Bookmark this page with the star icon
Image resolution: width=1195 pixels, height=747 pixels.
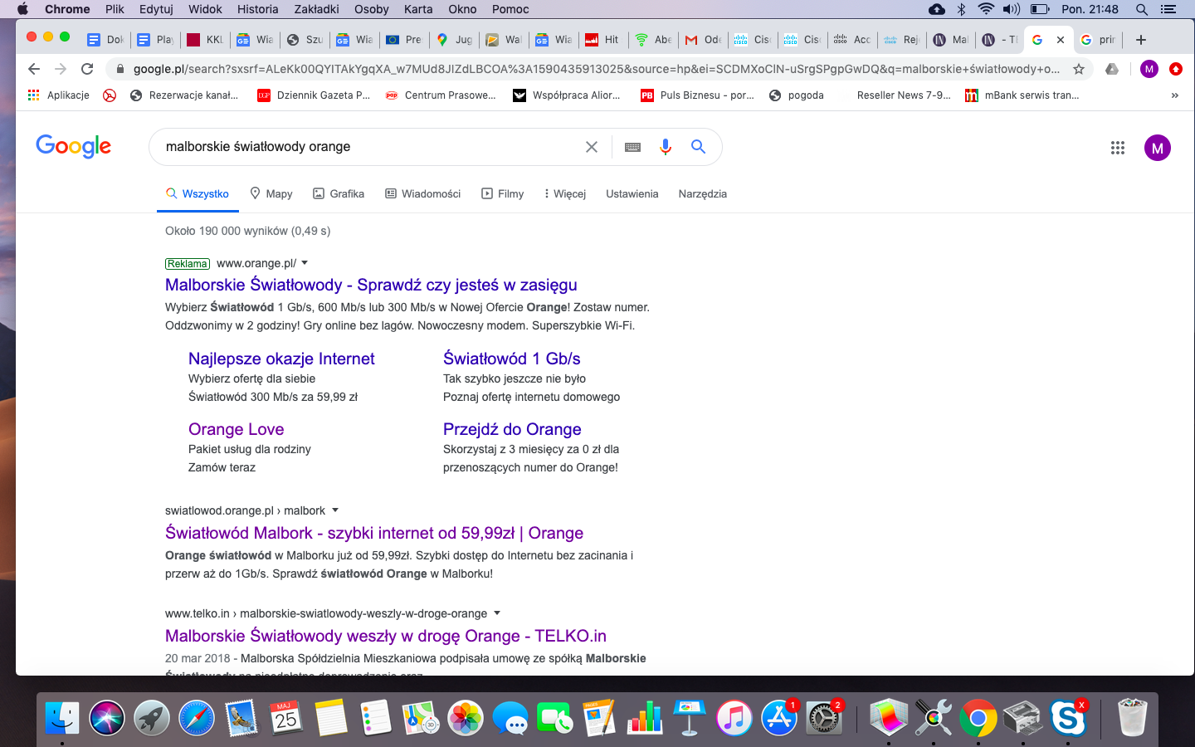coord(1079,69)
